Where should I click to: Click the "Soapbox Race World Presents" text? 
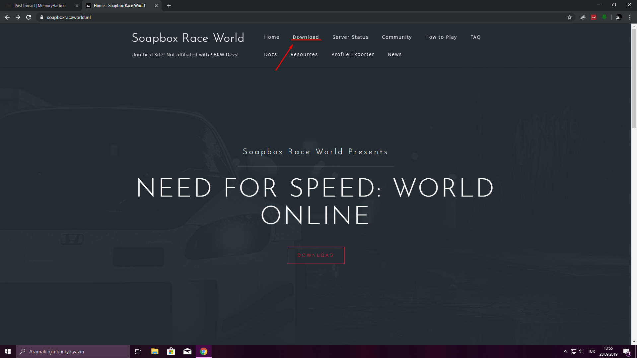315,152
